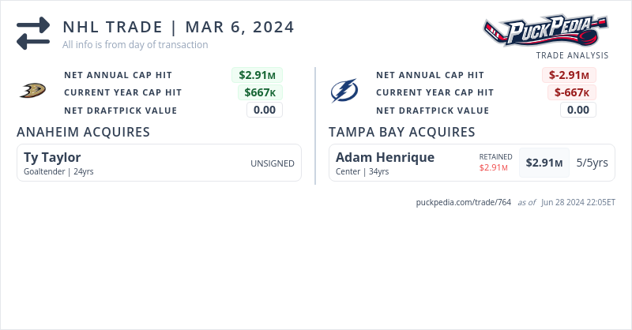Click Tampa Bay net annual cap hit -$2.91M badge
Viewport: 632px width, 330px height.
click(x=569, y=75)
